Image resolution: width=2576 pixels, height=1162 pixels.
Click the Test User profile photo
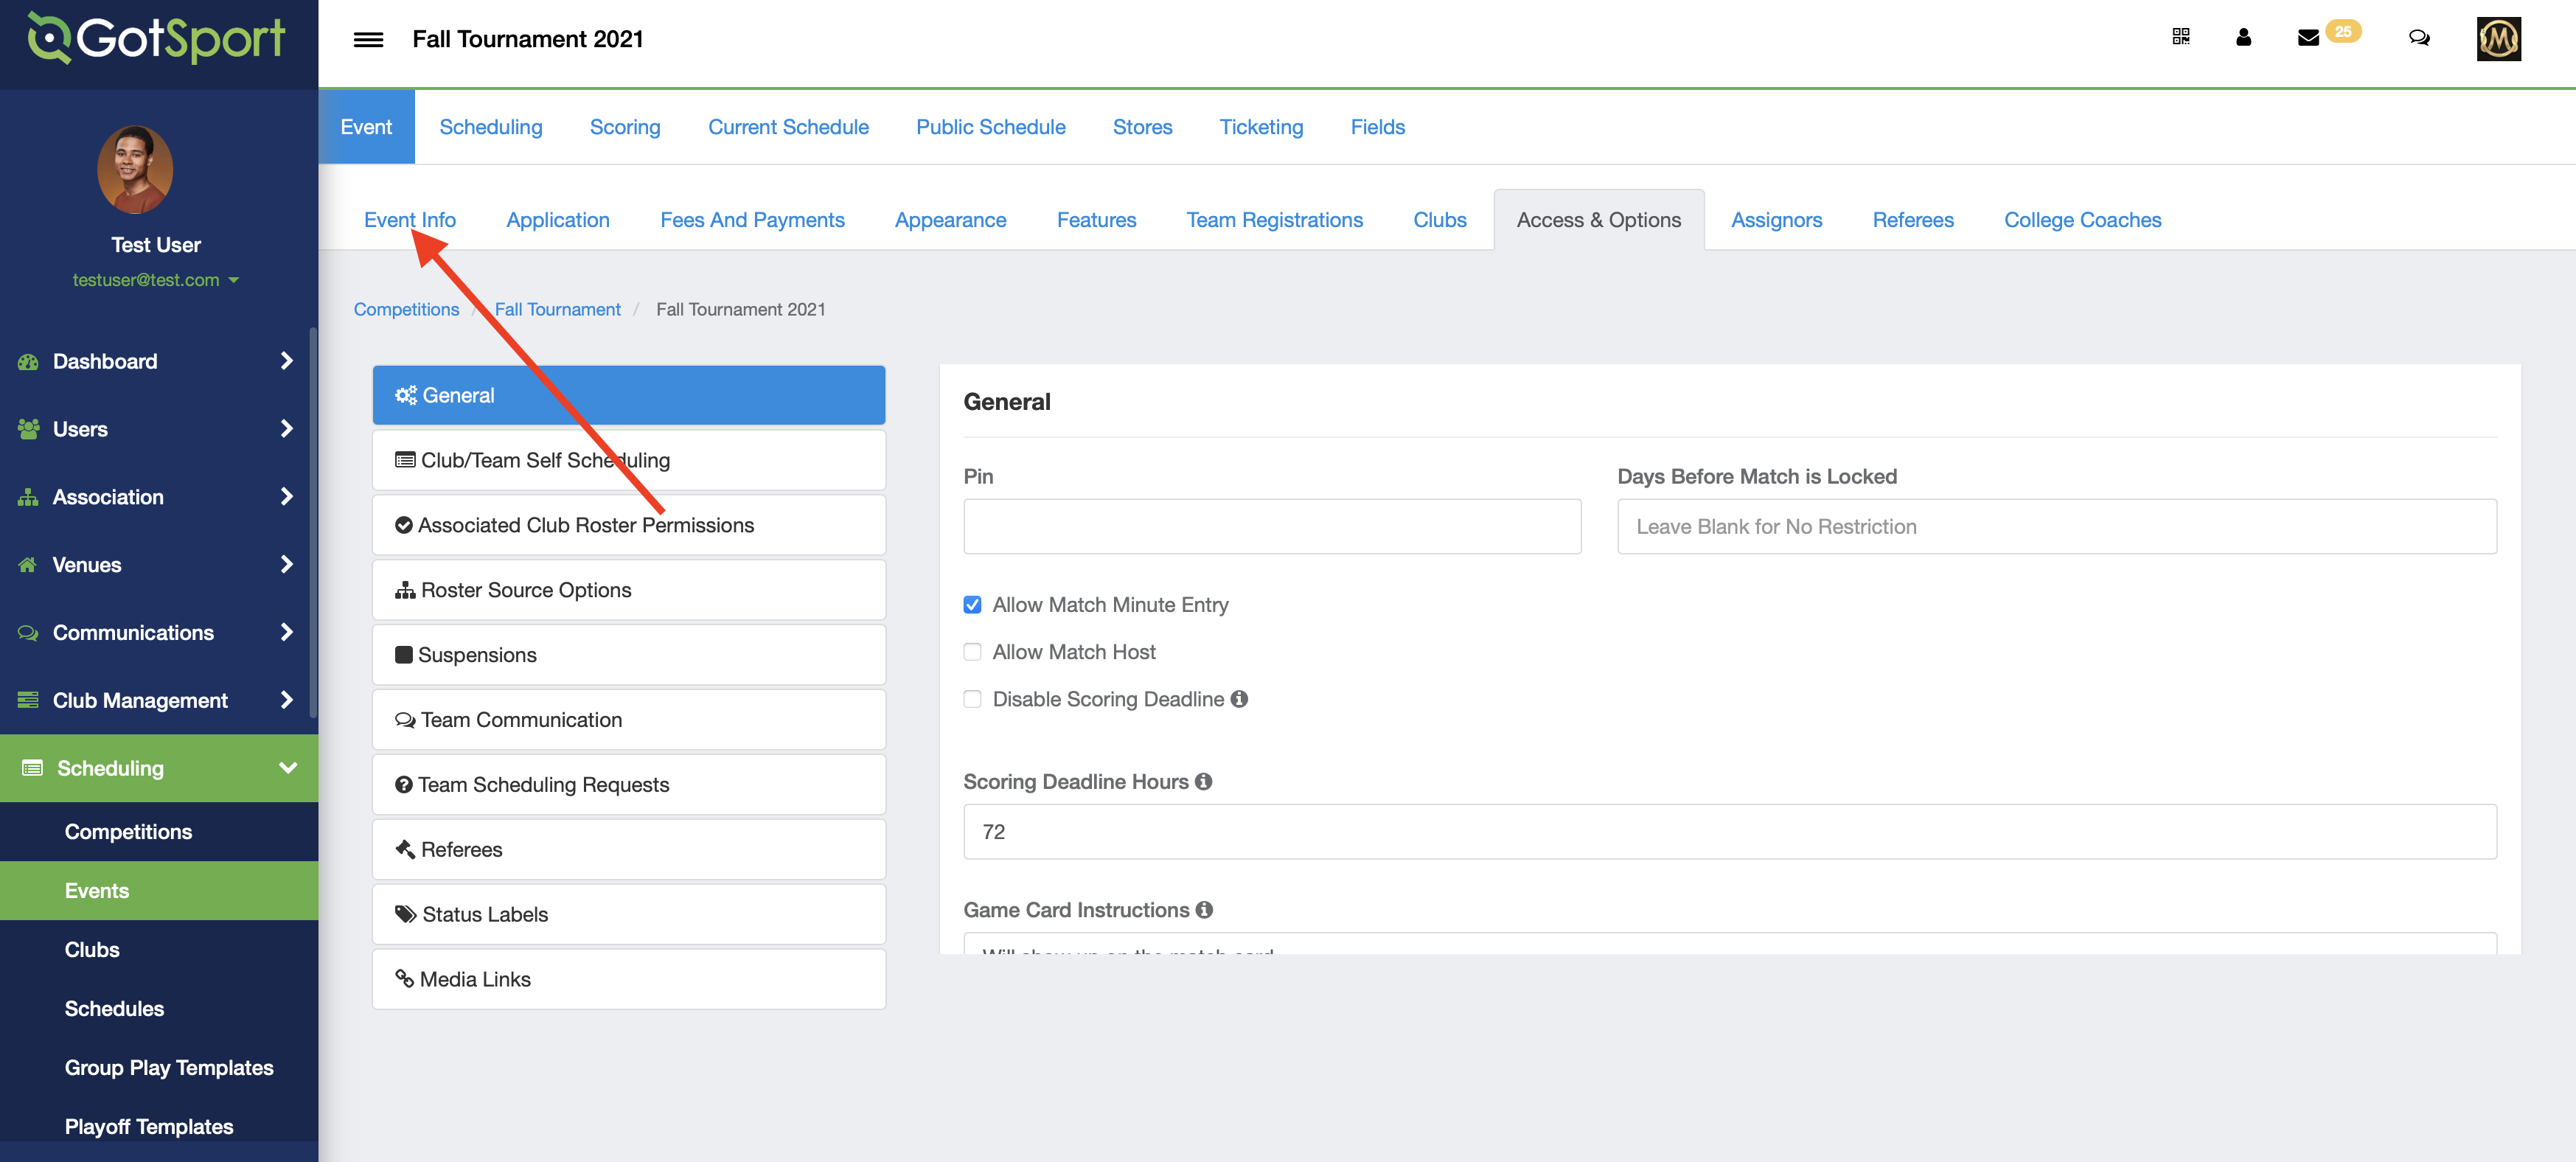[x=135, y=169]
